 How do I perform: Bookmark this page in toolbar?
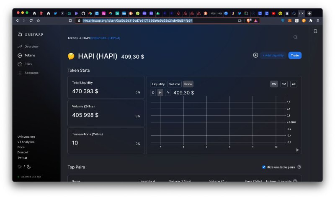tap(70, 20)
